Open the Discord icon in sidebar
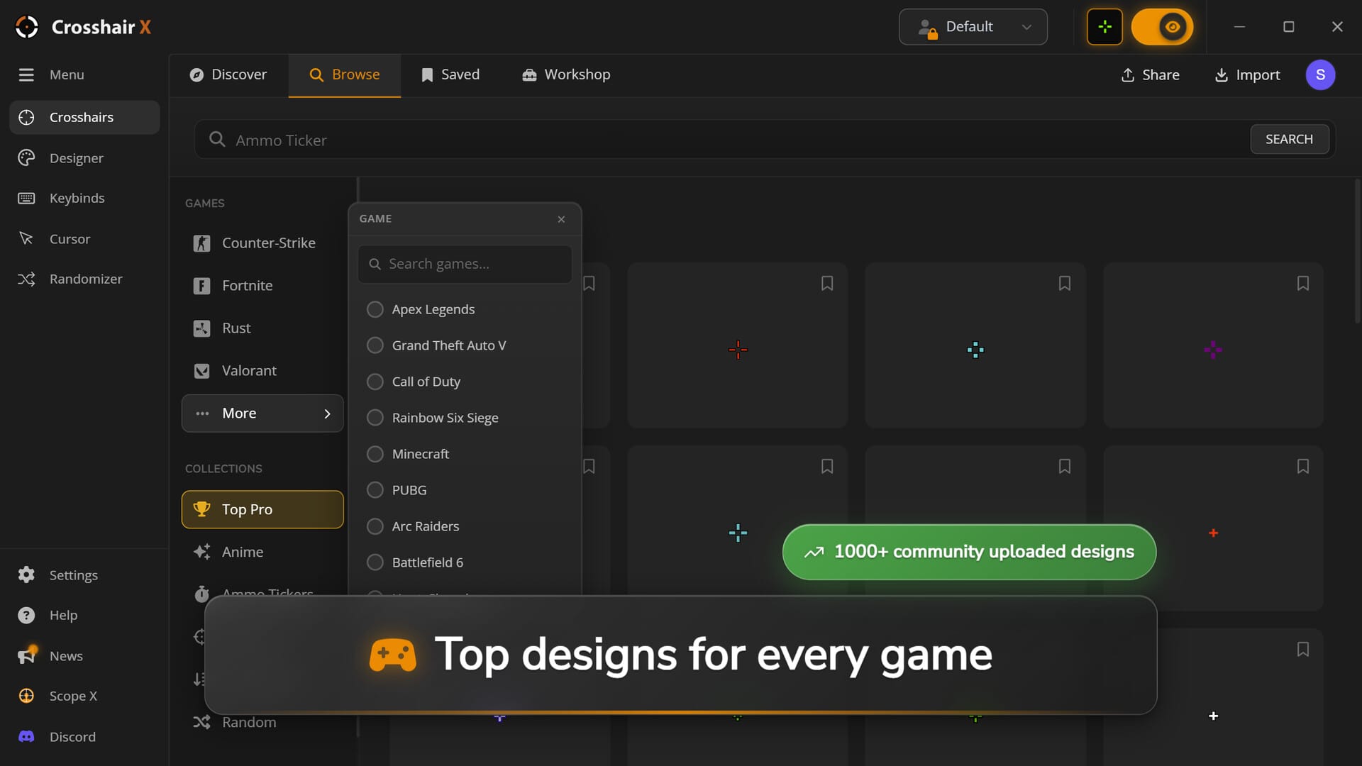 point(26,737)
